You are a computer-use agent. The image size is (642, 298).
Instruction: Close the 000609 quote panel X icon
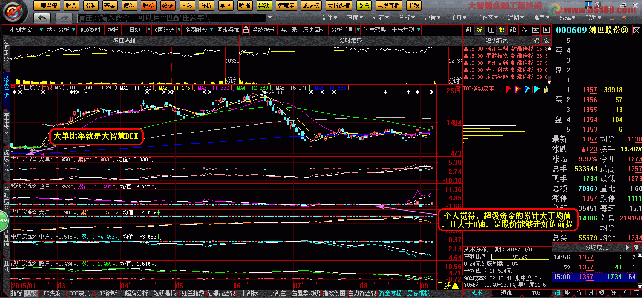[x=637, y=30]
